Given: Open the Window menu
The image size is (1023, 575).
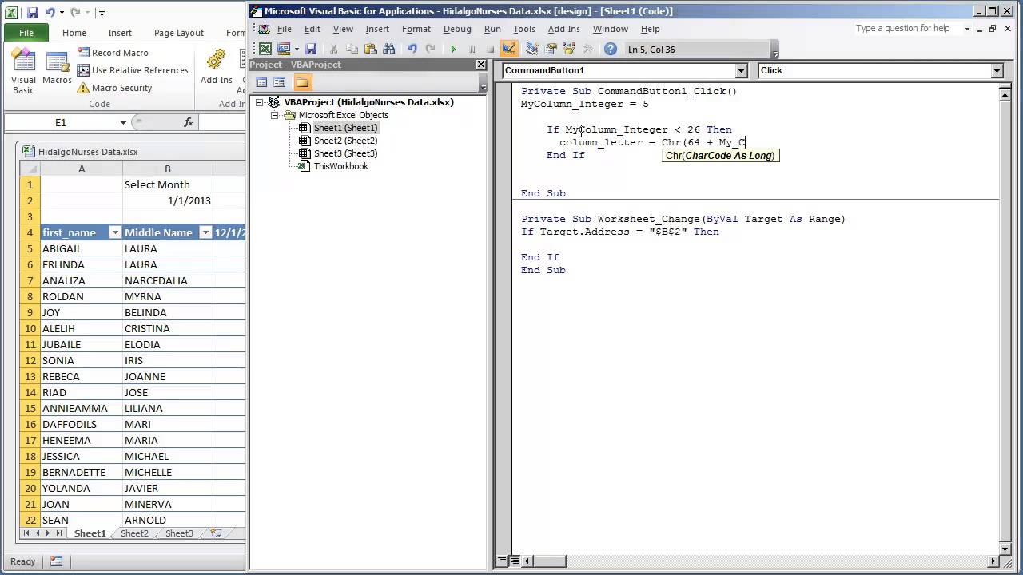Looking at the screenshot, I should tap(611, 29).
